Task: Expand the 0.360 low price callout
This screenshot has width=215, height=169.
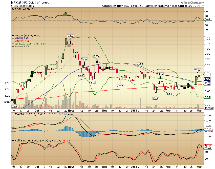Action: click(155, 99)
